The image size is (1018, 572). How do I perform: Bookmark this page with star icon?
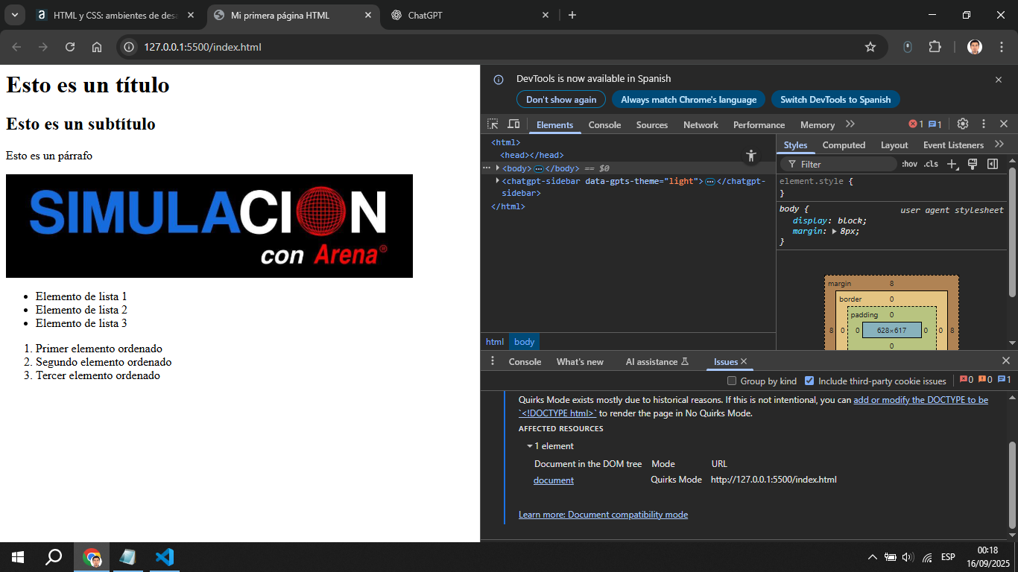coord(870,47)
